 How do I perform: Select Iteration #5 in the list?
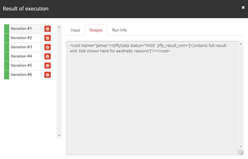[x=28, y=65]
